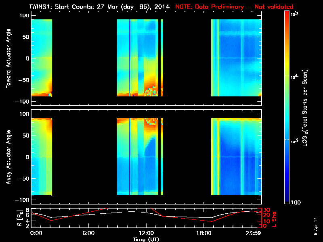Screen dimensions: 323x242
Task: Click the red "Data Preliminary – Not validated" note
Action: click(234, 7)
